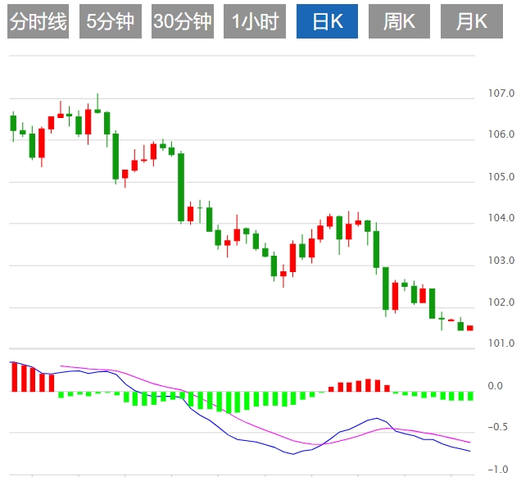Open the 月K monthly chart
The image size is (521, 477).
coord(471,21)
